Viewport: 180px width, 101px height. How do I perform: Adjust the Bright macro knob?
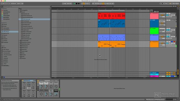[x=41, y=86]
